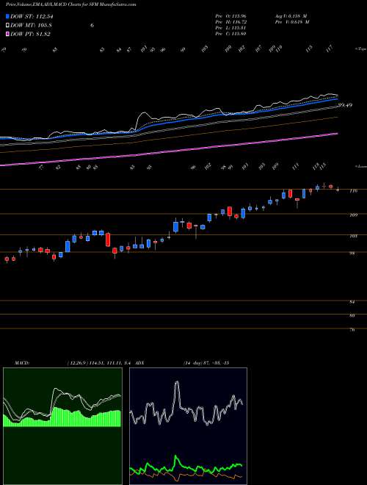Click the 80 price axis label
Viewport: 367px width, 485px height.
coord(352,315)
